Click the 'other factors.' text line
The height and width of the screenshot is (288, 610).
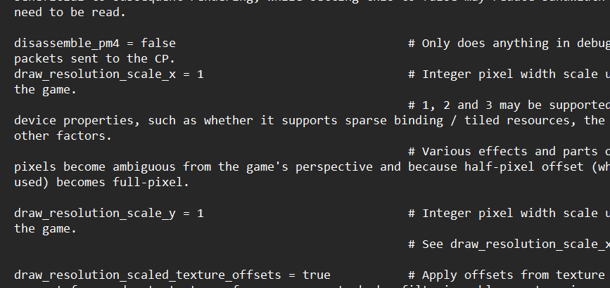click(x=63, y=136)
